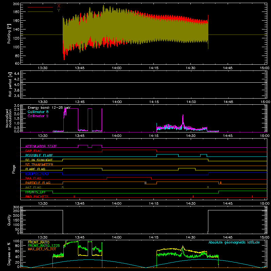Click the GAP_FLAG label
This screenshot has width=271, height=271.
click(33, 151)
